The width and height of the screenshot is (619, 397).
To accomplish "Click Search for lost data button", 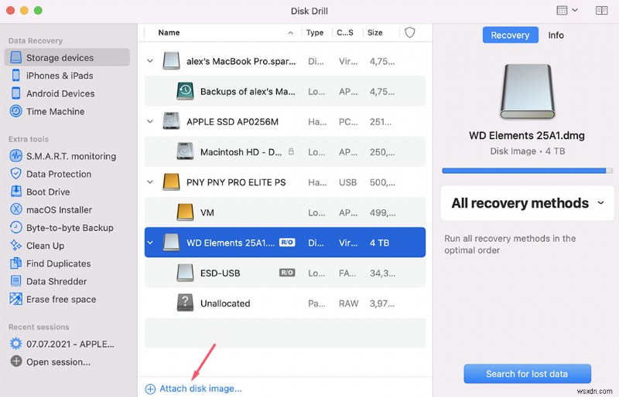I will click(528, 374).
